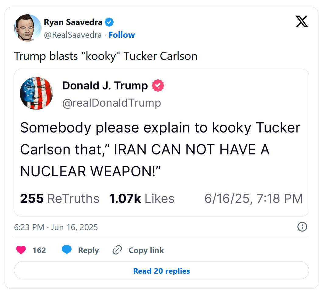
Task: Click the X logo icon
Action: coord(302,22)
